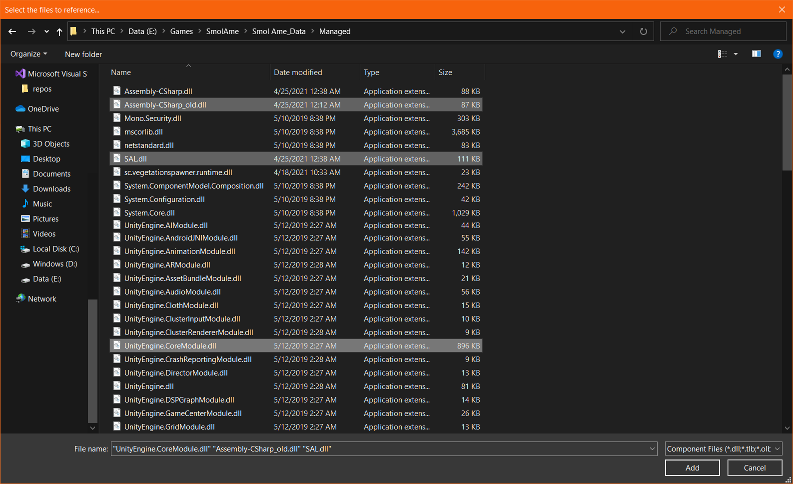Sort by the Size column header
Viewport: 793px width, 484px height.
coord(460,72)
